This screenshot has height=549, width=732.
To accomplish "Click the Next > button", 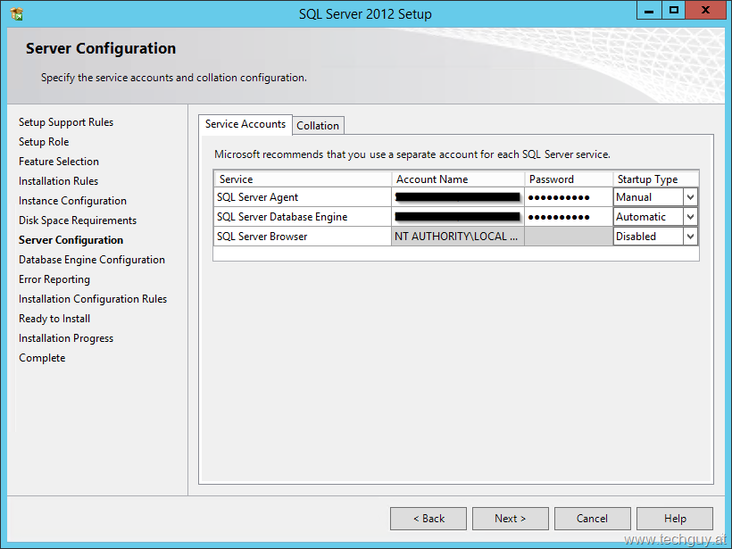I will (511, 519).
